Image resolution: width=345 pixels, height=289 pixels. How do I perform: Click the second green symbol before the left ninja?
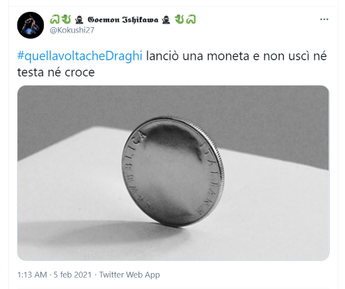pos(67,19)
